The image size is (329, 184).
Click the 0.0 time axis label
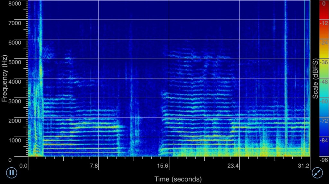click(x=24, y=166)
